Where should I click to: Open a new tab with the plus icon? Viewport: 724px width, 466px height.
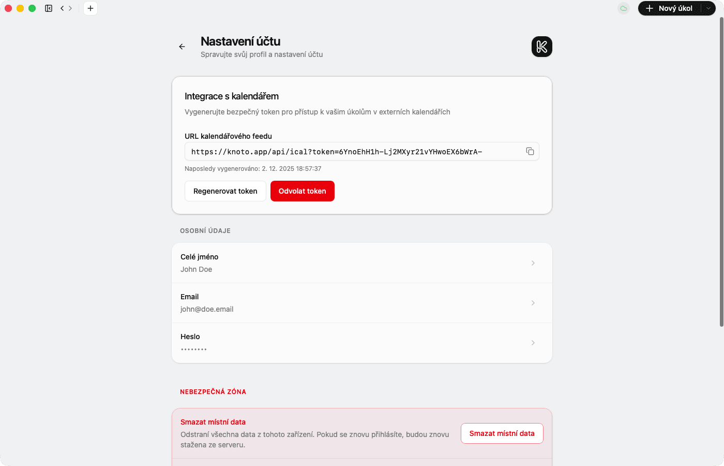pyautogui.click(x=90, y=8)
